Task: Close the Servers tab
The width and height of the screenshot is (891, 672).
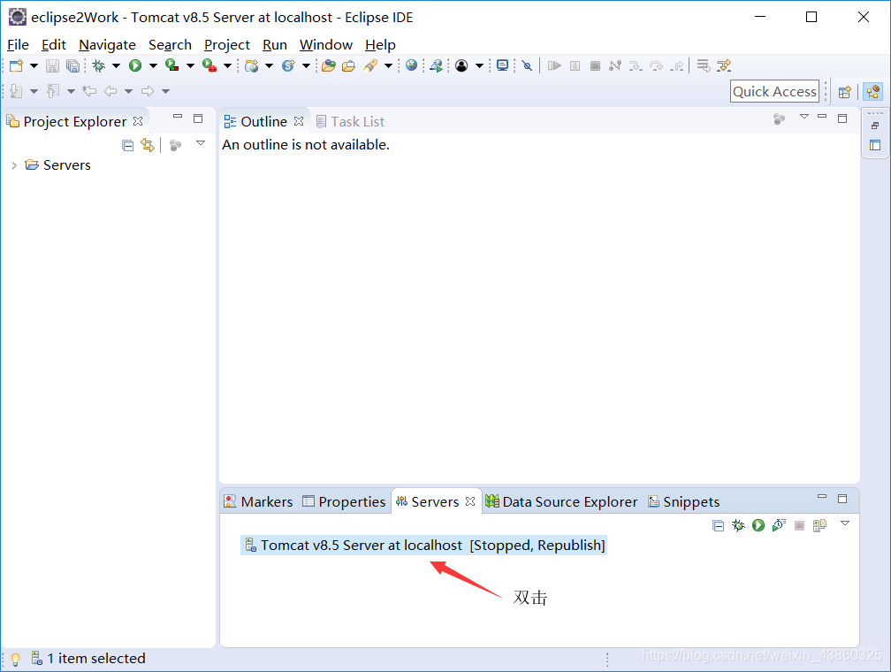Action: click(x=470, y=501)
